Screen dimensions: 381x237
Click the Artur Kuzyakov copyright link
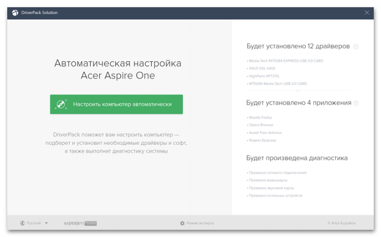[341, 223]
